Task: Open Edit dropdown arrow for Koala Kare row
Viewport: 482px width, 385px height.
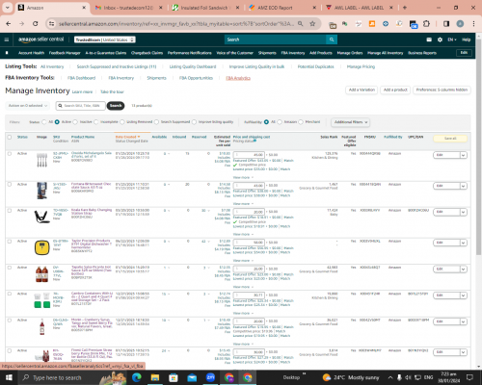Action: [463, 212]
